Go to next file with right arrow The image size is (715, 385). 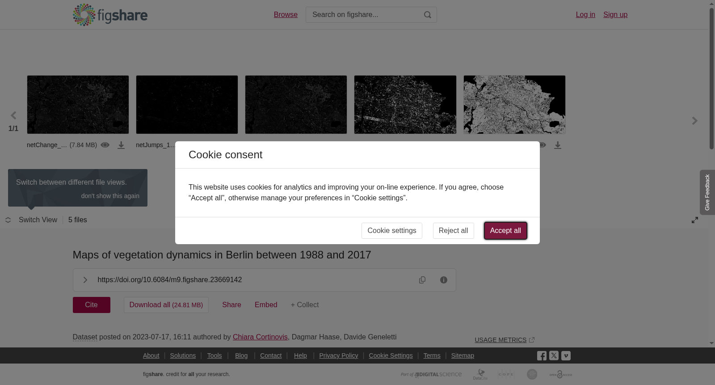695,121
